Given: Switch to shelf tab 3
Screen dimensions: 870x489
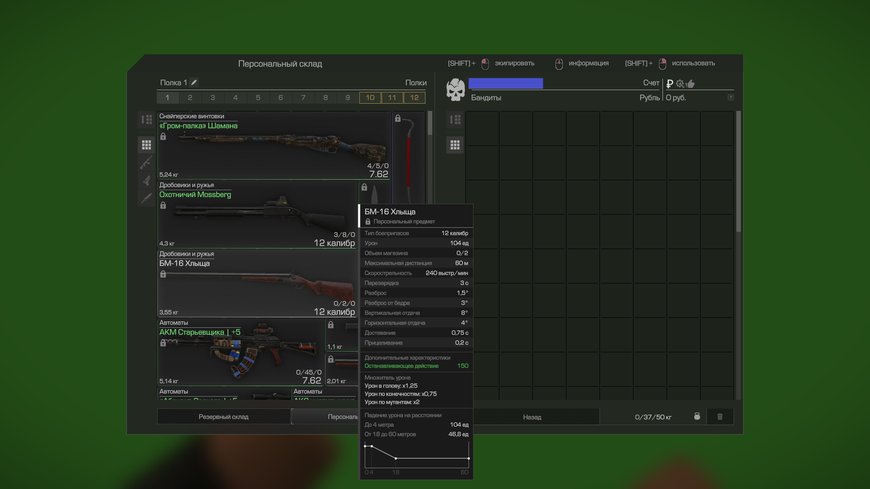Looking at the screenshot, I should pyautogui.click(x=213, y=97).
